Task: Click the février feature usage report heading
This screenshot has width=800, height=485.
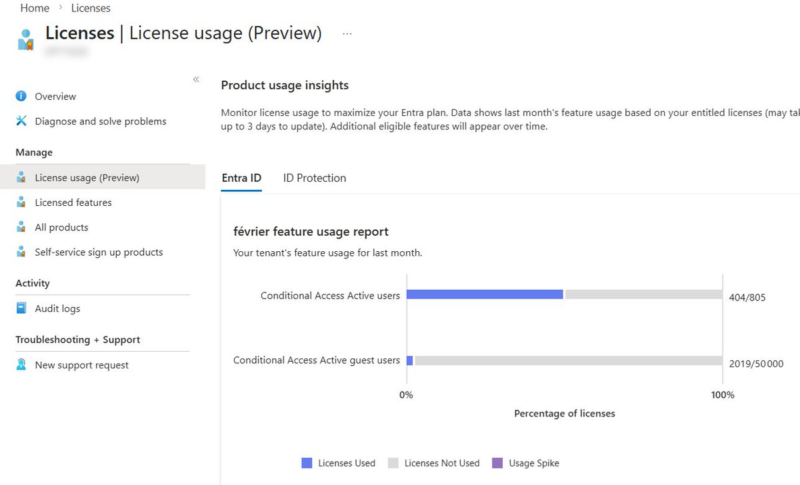Action: tap(311, 232)
